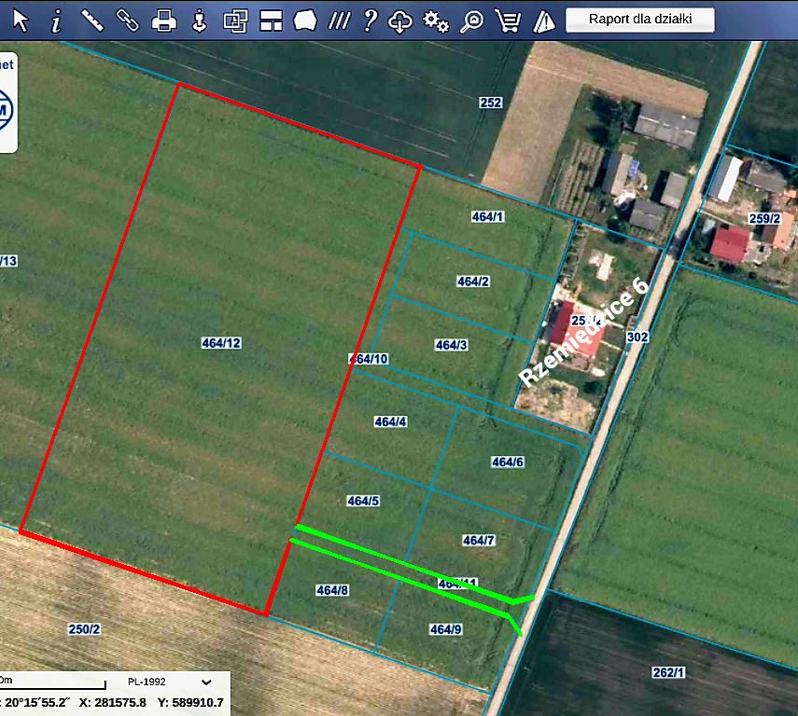Viewport: 798px width, 716px height.
Task: Open help with the question mark
Action: tap(371, 21)
